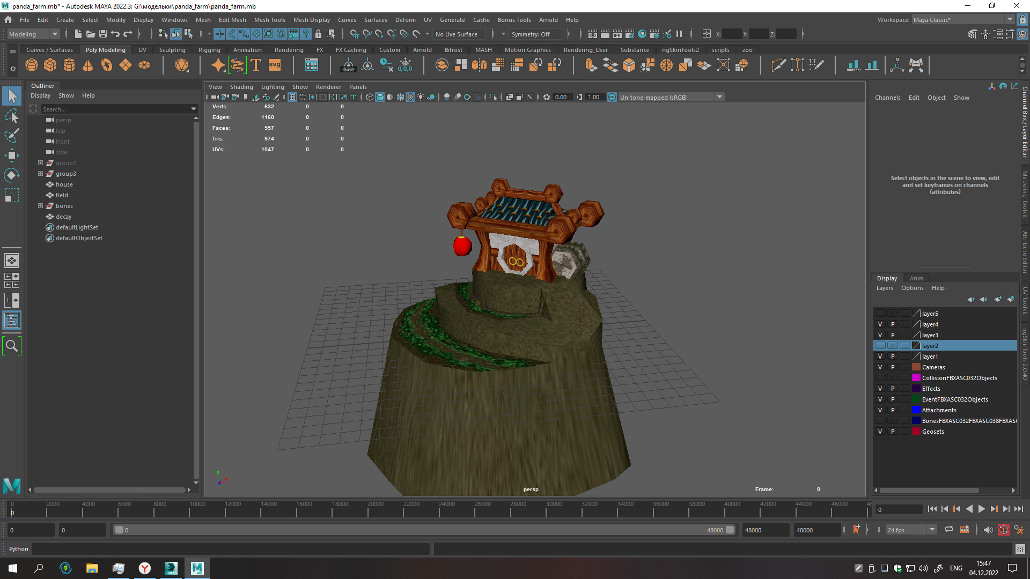Click the Paint Selection tool

coord(11,136)
